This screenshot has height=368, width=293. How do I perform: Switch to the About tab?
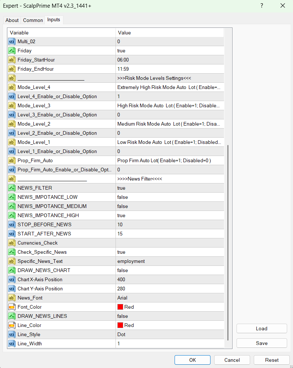(12, 20)
